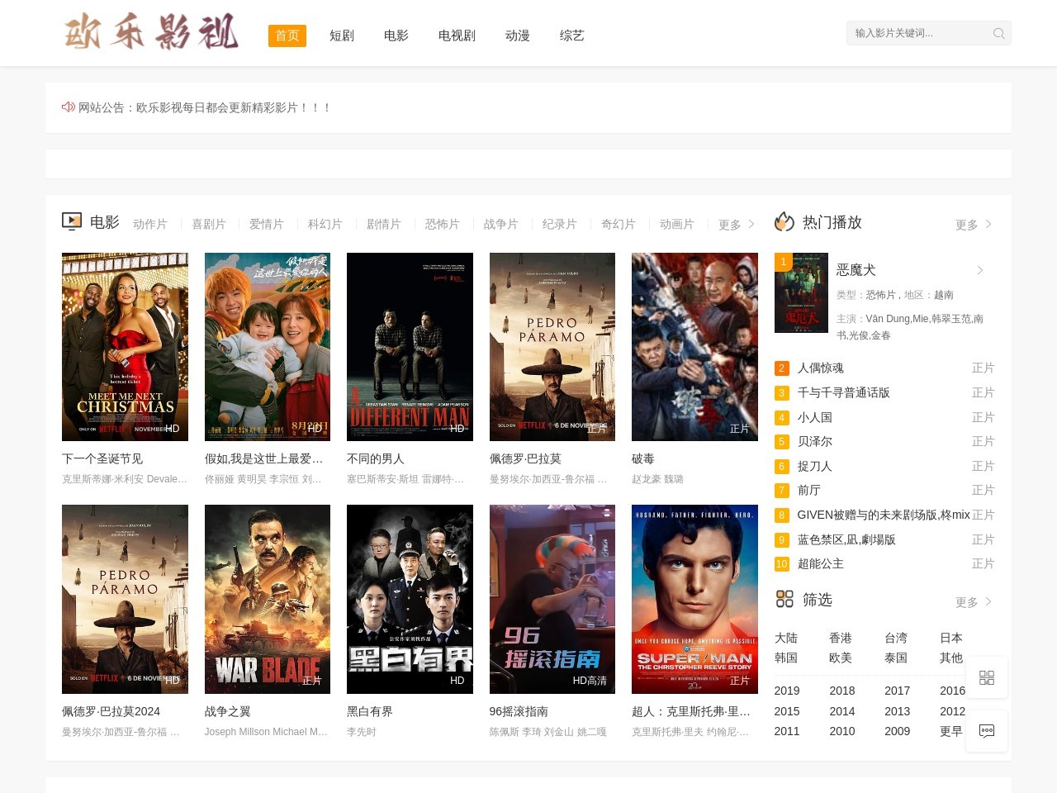The width and height of the screenshot is (1057, 793).
Task: Click the search magnifier icon
Action: [x=998, y=34]
